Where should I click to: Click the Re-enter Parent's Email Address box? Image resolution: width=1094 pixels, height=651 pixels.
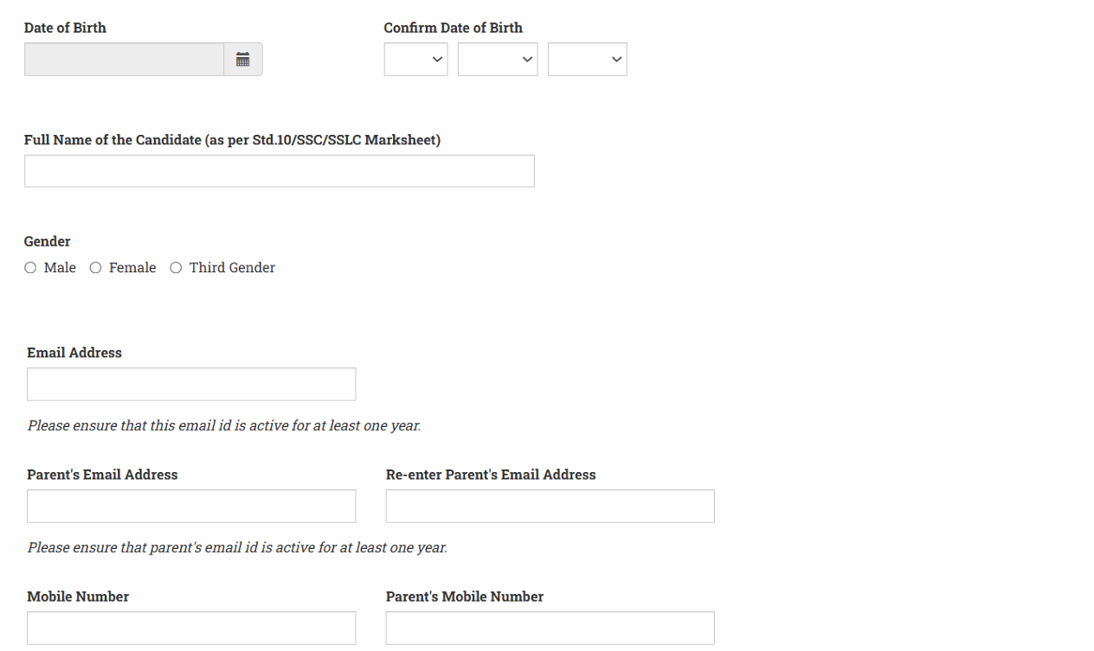[x=550, y=507]
